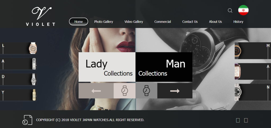Go to the Home menu item
This screenshot has height=128, width=271.
(78, 22)
